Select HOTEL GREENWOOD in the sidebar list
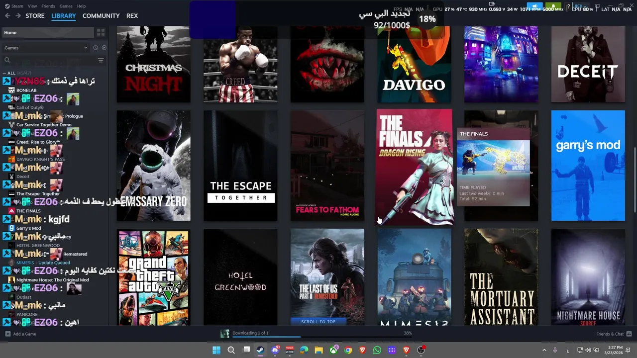The width and height of the screenshot is (637, 358). point(38,245)
